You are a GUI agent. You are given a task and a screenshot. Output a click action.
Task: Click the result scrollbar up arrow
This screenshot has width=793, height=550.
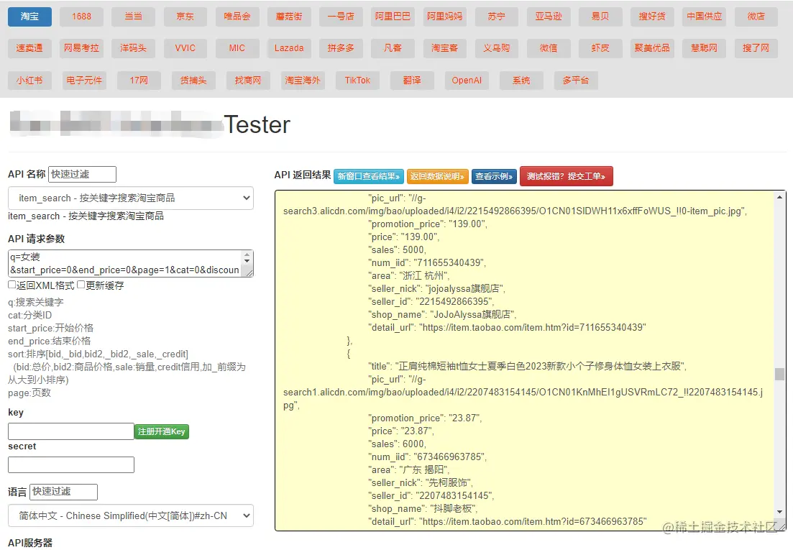click(779, 197)
